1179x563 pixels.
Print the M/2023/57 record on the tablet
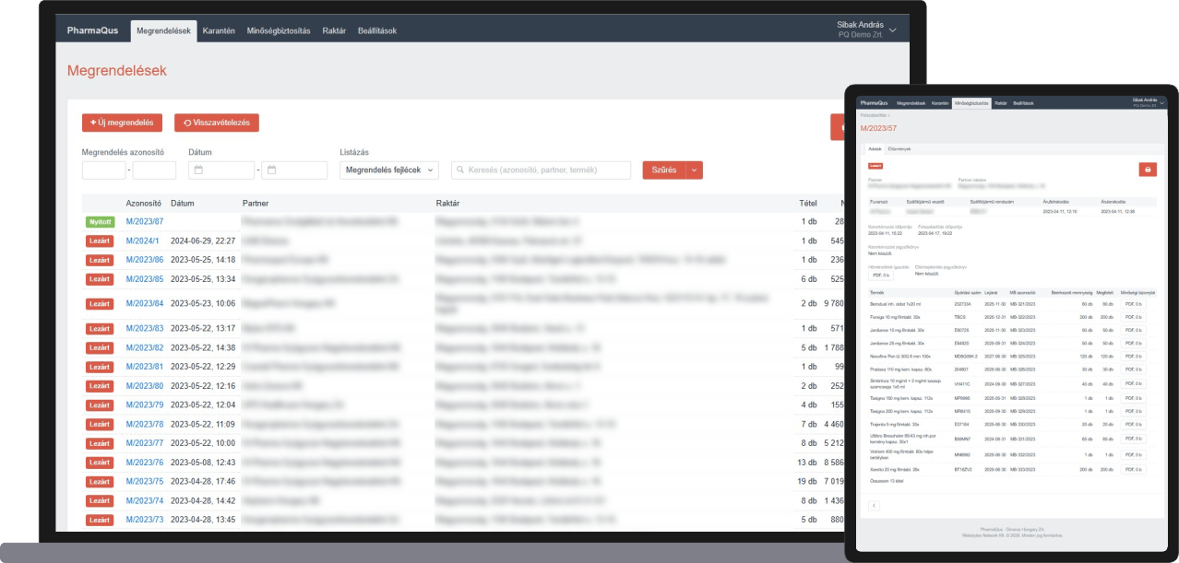[1148, 170]
